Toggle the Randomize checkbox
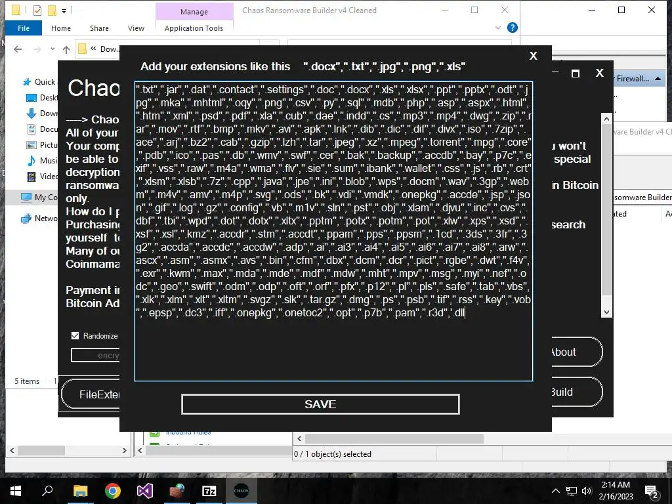672x504 pixels. tap(75, 335)
